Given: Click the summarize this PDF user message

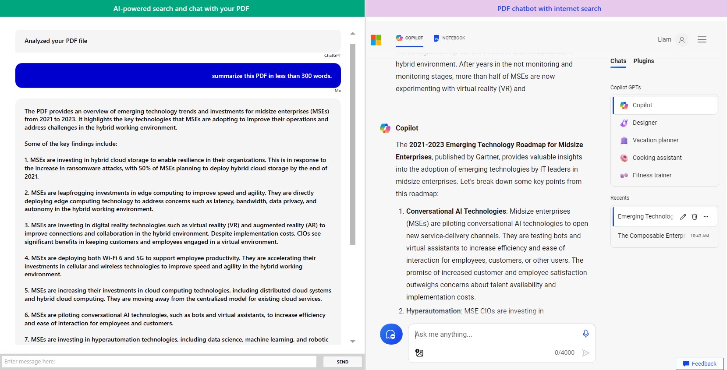Looking at the screenshot, I should point(178,76).
